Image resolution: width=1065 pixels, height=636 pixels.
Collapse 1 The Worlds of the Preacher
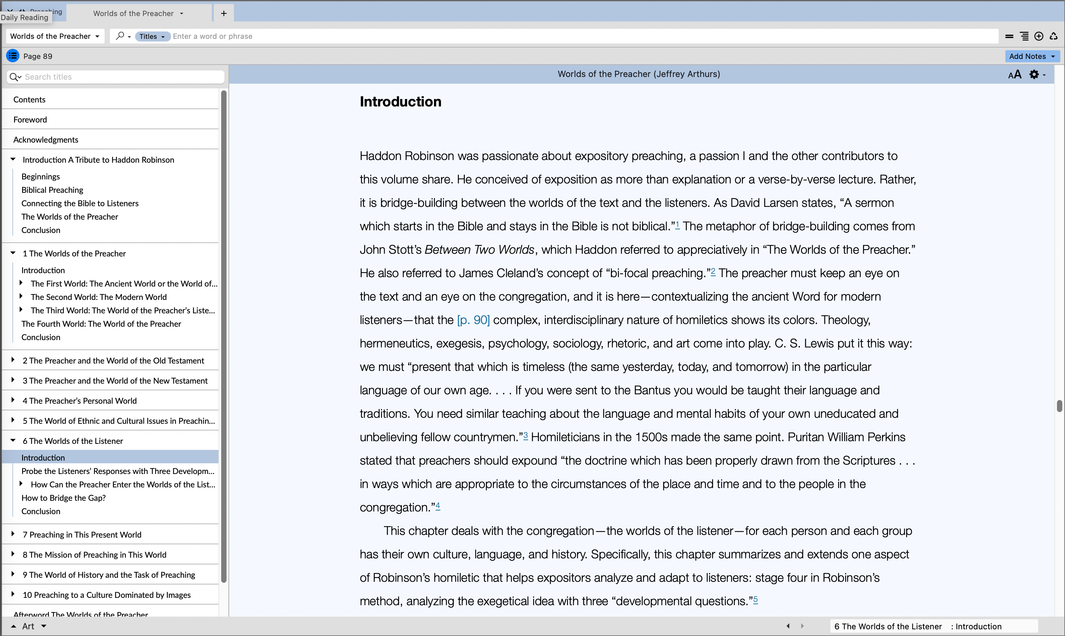(x=13, y=253)
